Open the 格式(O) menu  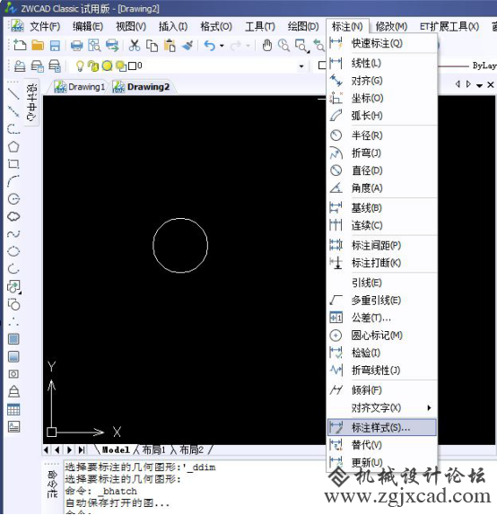216,26
